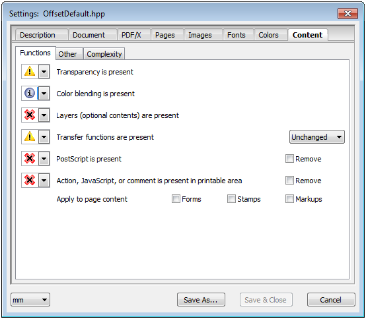Tick Remove checkbox for Action, JavaScript, or comment
Viewport: 366px width, 319px height.
pyautogui.click(x=289, y=181)
